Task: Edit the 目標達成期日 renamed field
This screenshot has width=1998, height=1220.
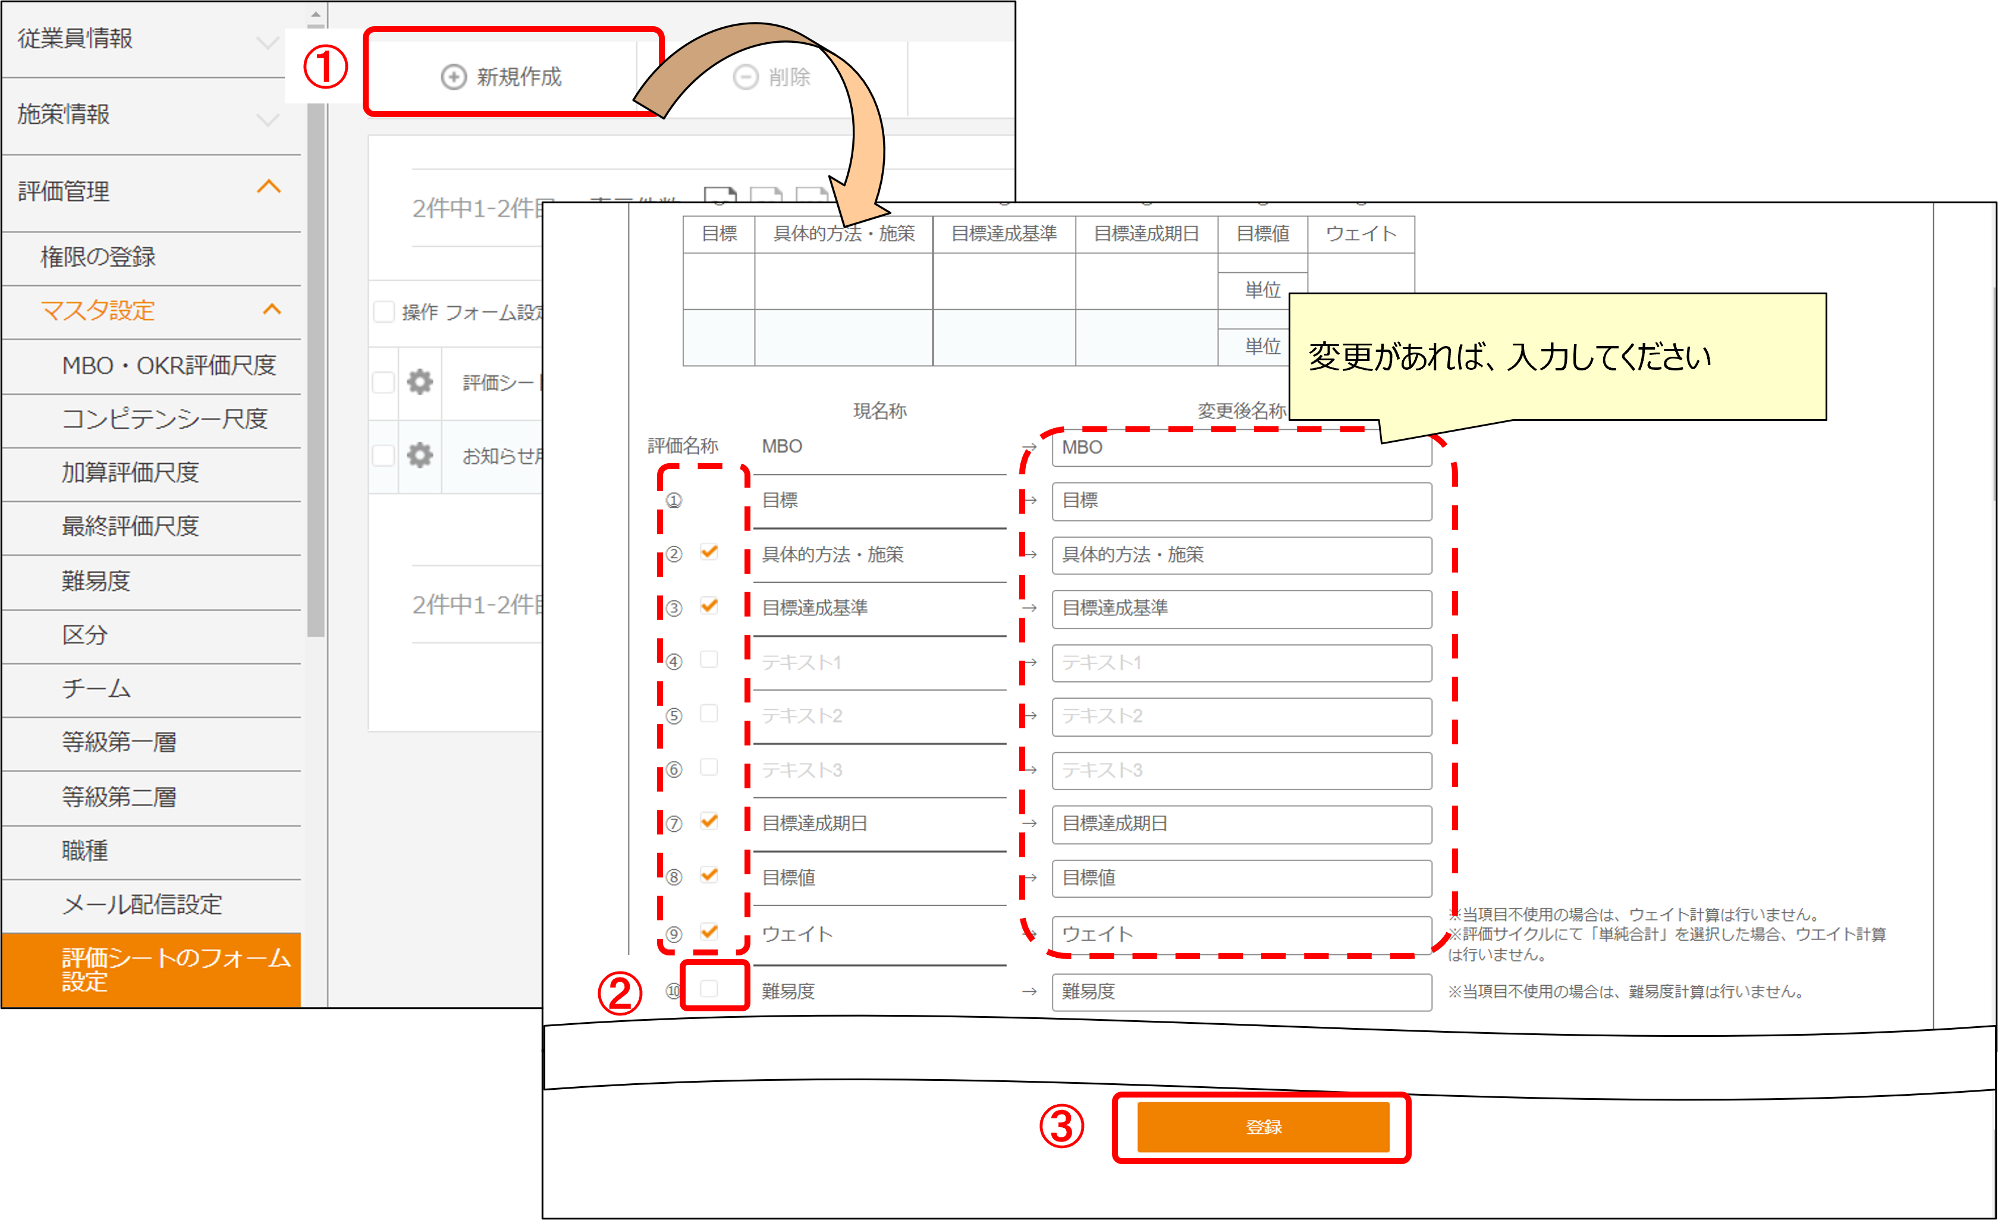Action: click(1242, 825)
